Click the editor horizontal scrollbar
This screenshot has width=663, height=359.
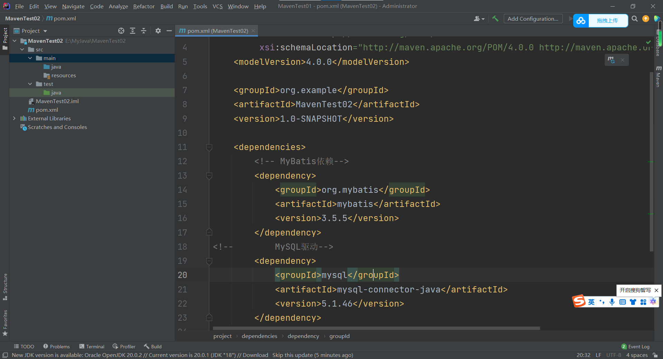tap(376, 328)
